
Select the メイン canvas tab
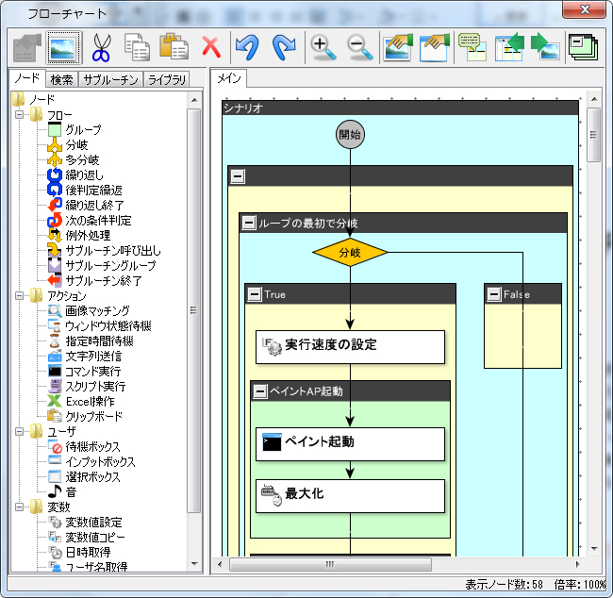(x=229, y=78)
